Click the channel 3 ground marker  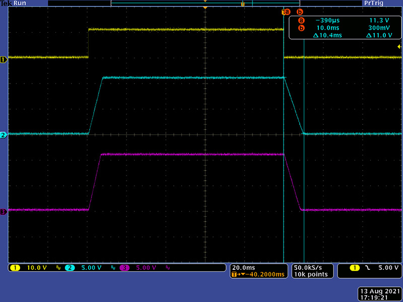(x=3, y=212)
